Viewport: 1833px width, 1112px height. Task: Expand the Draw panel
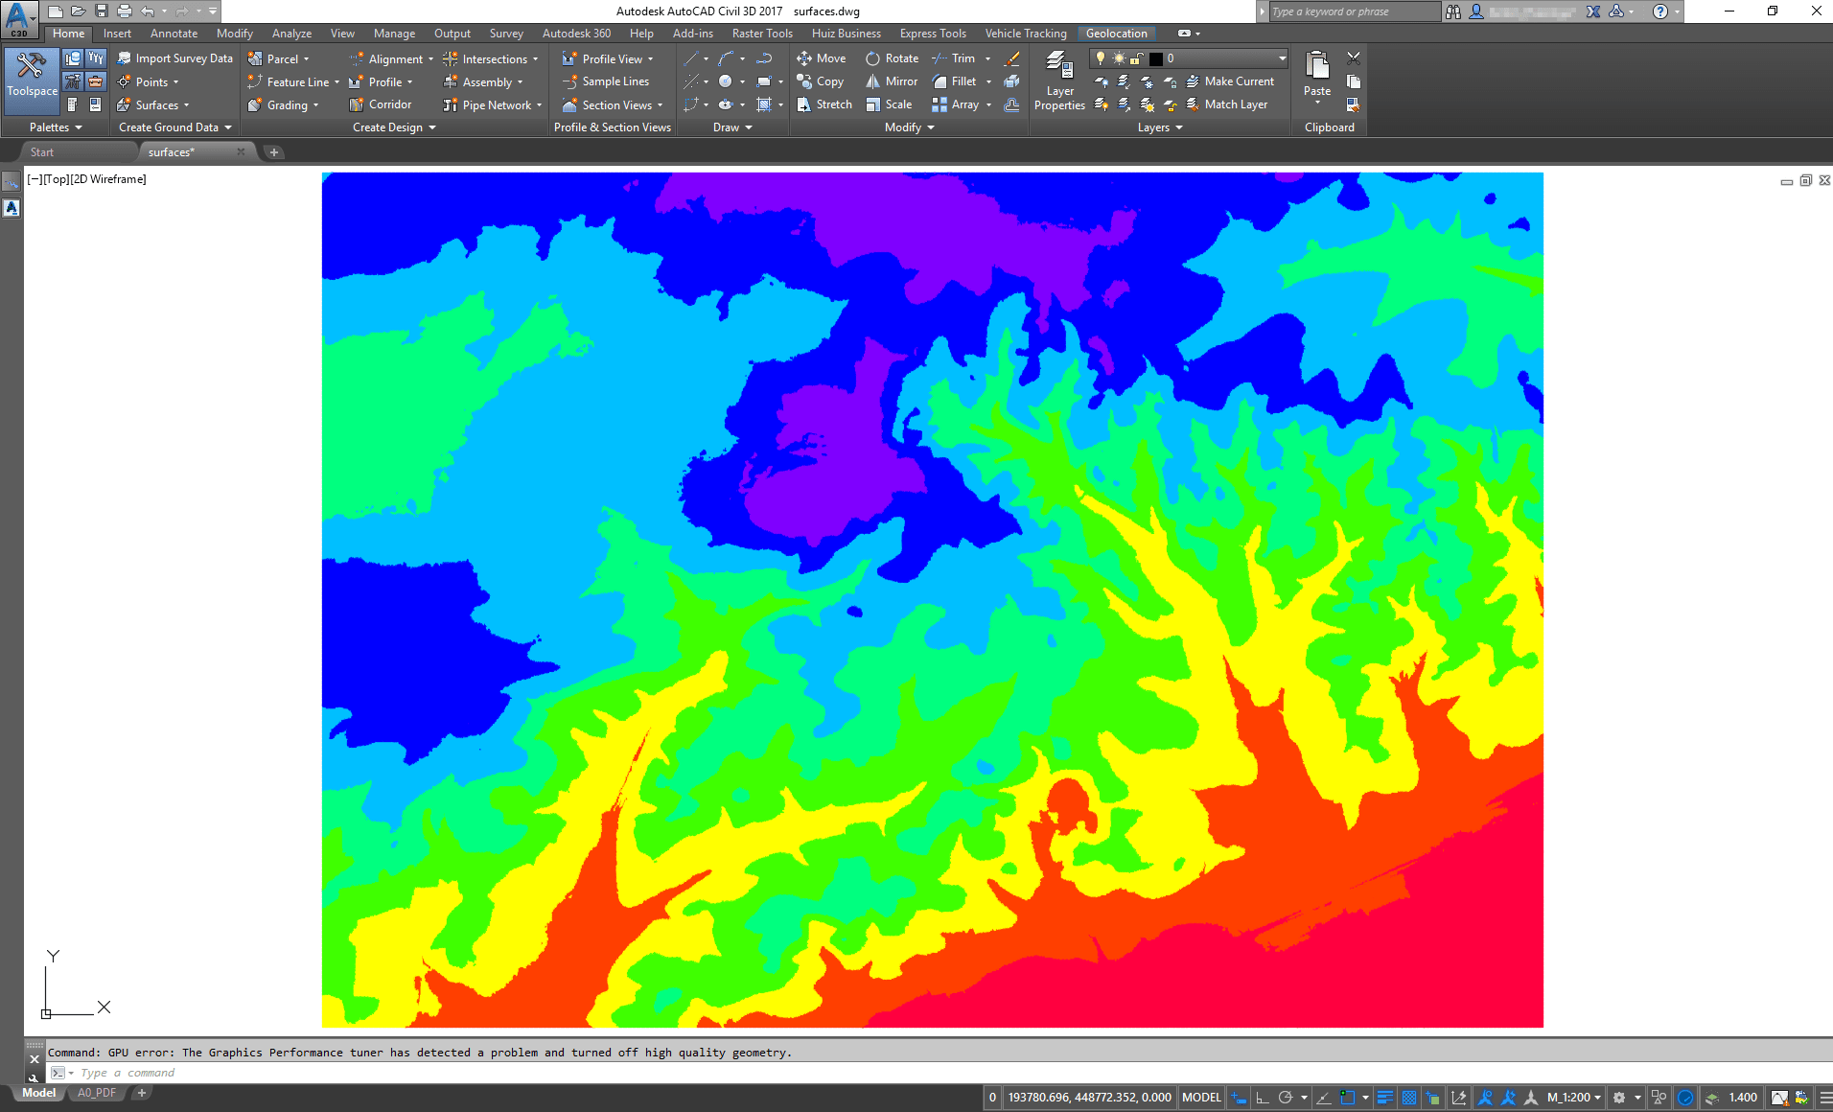point(732,127)
